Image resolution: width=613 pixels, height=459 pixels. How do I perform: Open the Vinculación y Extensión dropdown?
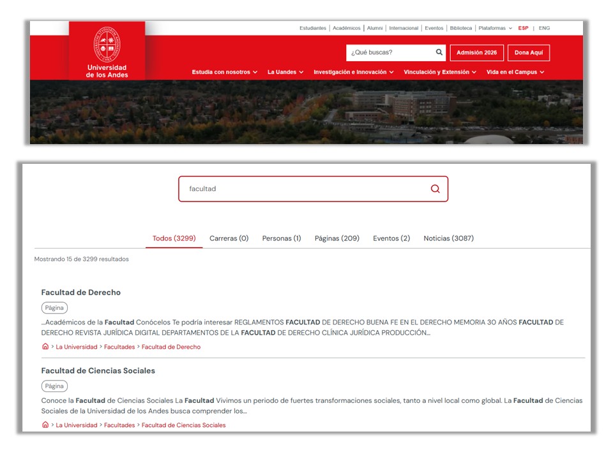pyautogui.click(x=439, y=72)
